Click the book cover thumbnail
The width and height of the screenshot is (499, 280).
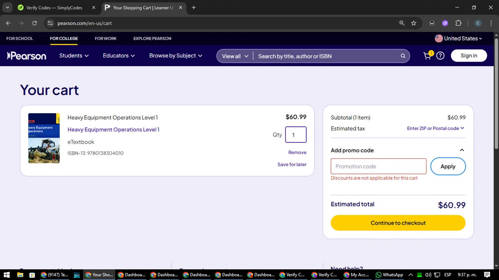pyautogui.click(x=44, y=138)
